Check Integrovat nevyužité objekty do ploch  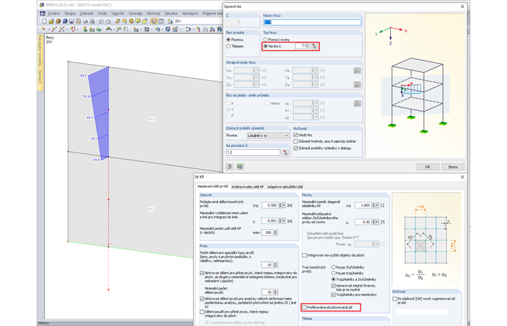(304, 255)
